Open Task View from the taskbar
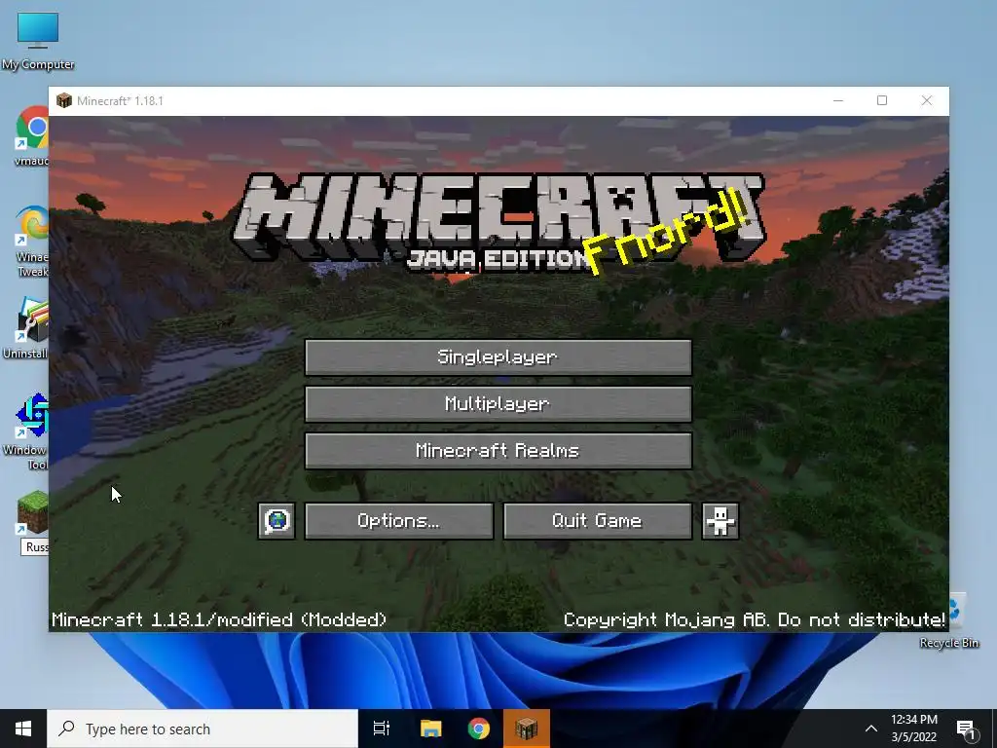 tap(382, 729)
